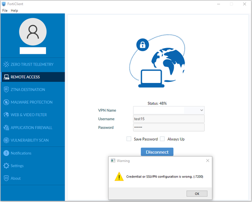
Task: Click OK in the Warning dialog
Action: click(x=197, y=193)
